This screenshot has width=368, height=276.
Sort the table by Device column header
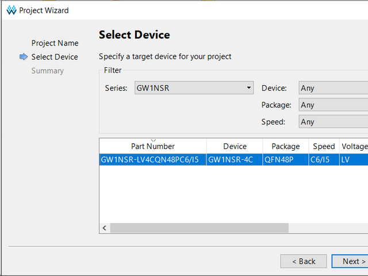click(x=235, y=147)
